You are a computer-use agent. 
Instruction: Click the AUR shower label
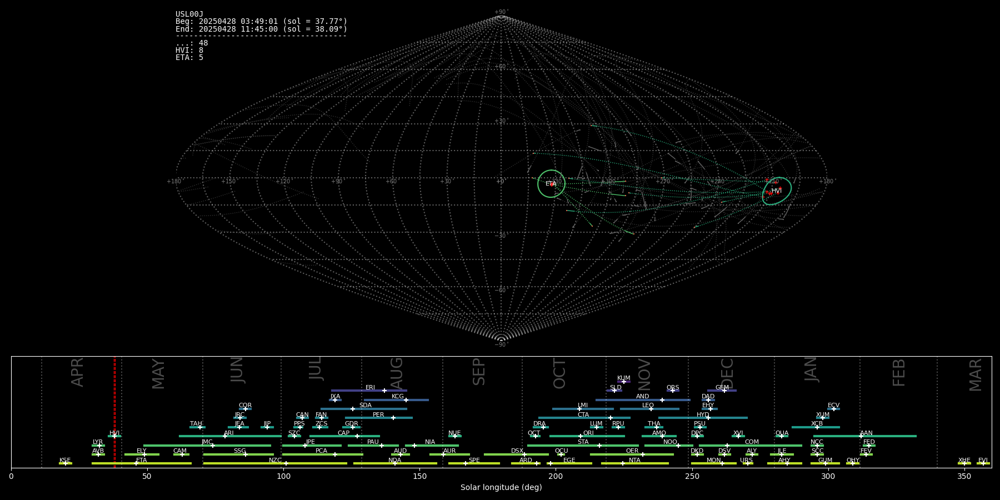[x=449, y=451]
